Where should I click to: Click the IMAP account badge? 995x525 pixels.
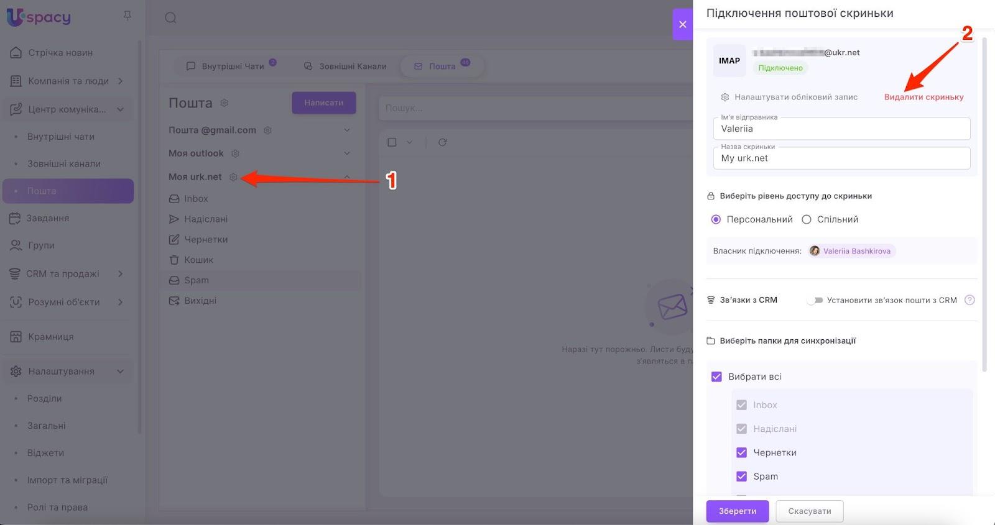point(729,60)
